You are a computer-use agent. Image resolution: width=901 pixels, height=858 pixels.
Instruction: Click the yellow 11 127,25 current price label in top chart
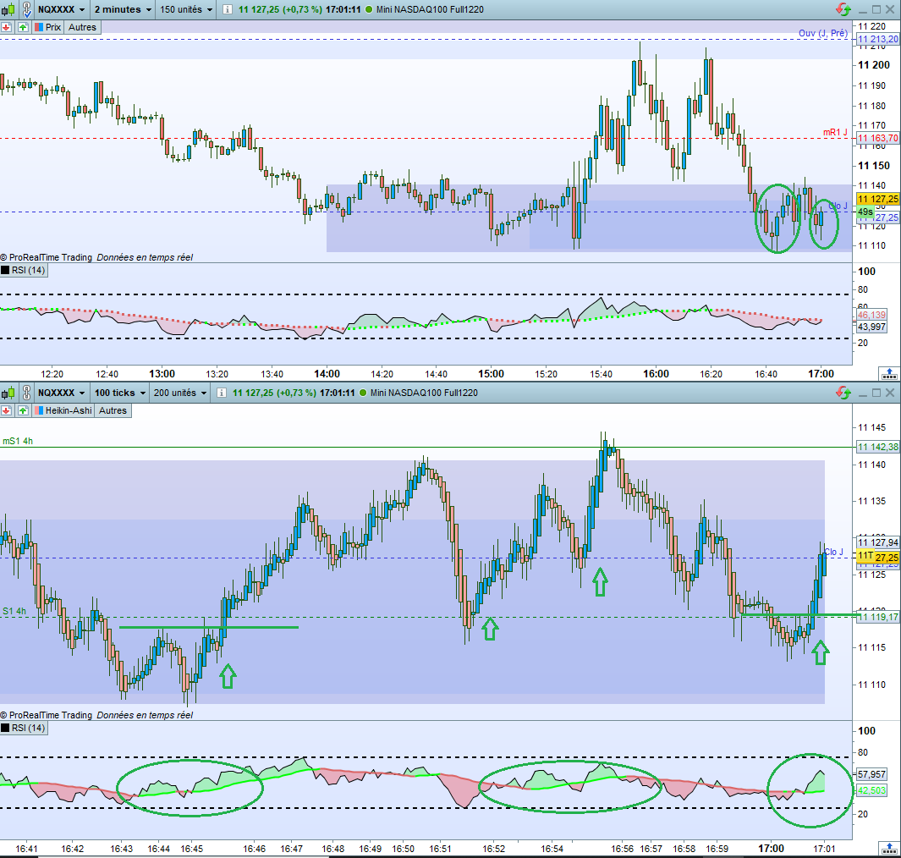coord(877,199)
